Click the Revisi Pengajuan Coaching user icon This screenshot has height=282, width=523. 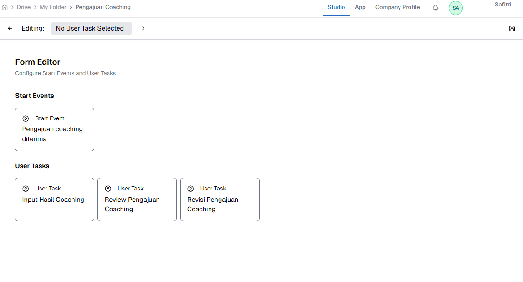coord(190,189)
